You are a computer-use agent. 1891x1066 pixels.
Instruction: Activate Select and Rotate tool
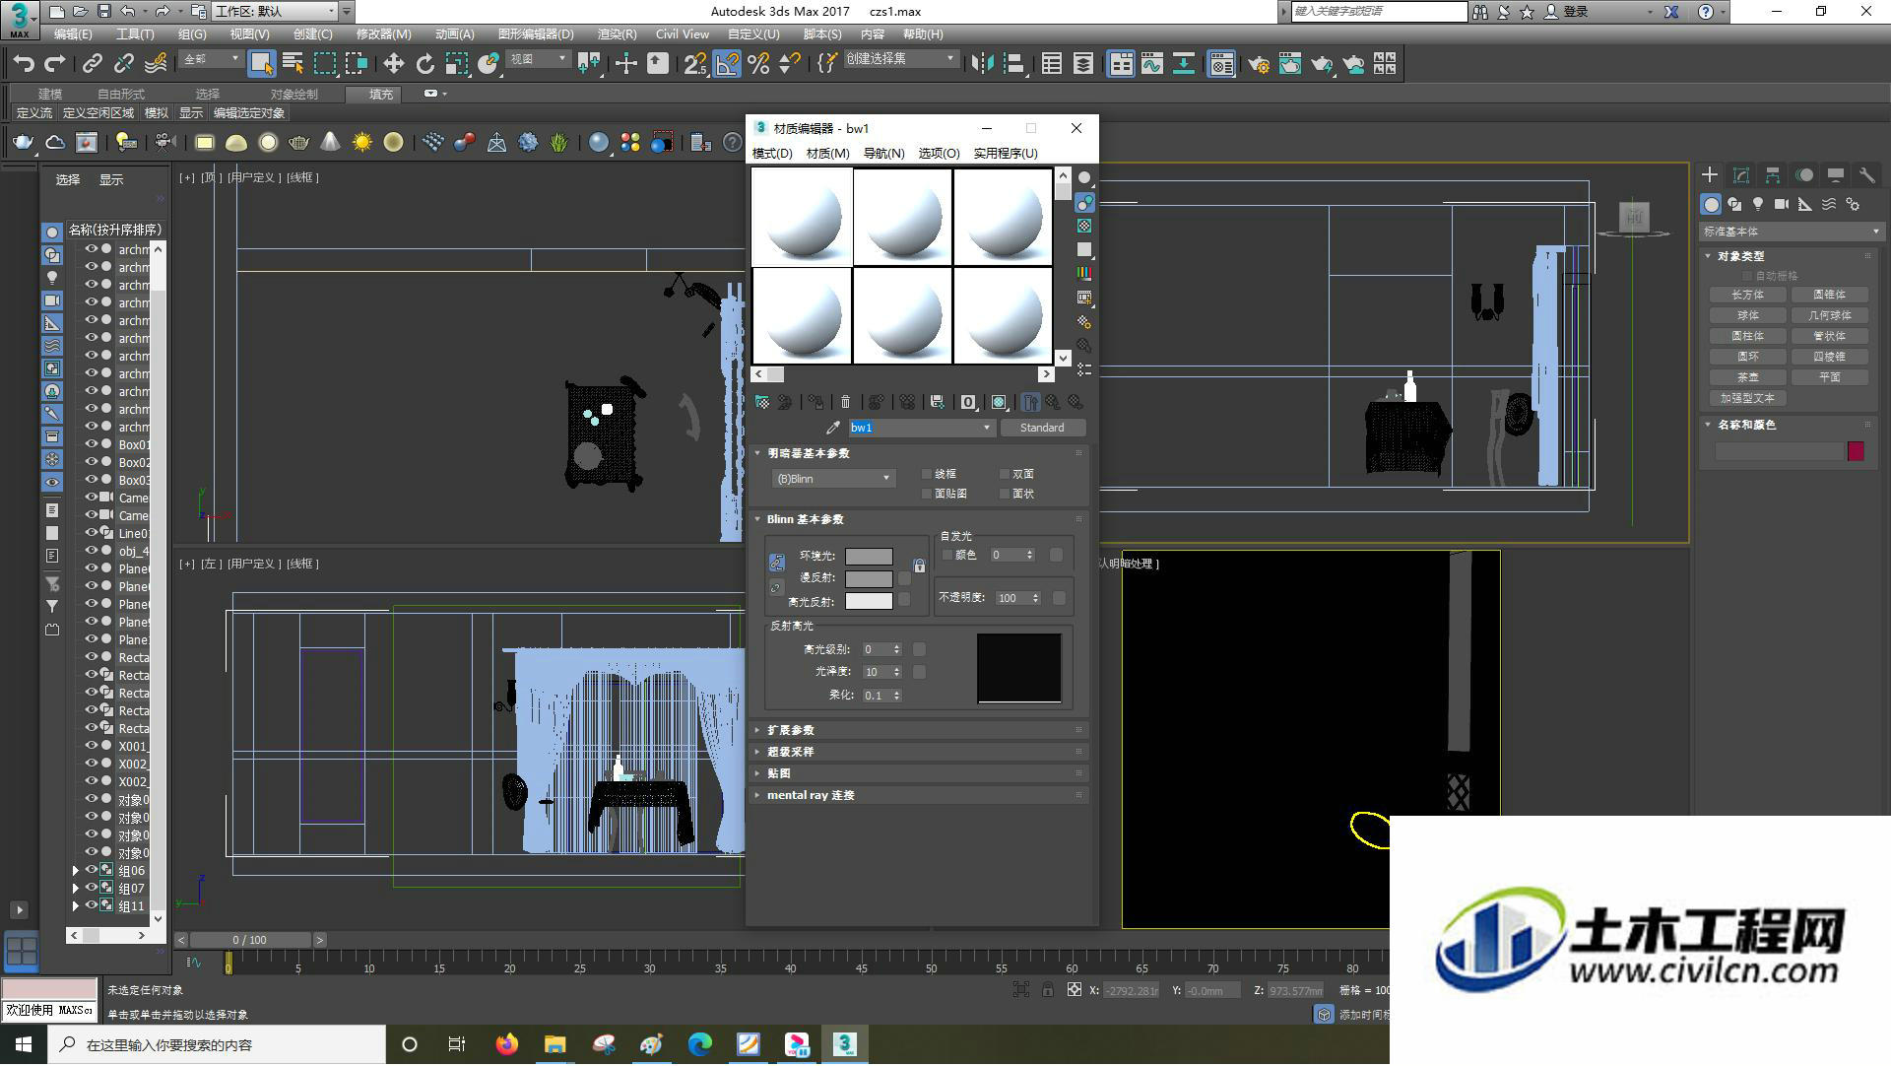pyautogui.click(x=424, y=64)
